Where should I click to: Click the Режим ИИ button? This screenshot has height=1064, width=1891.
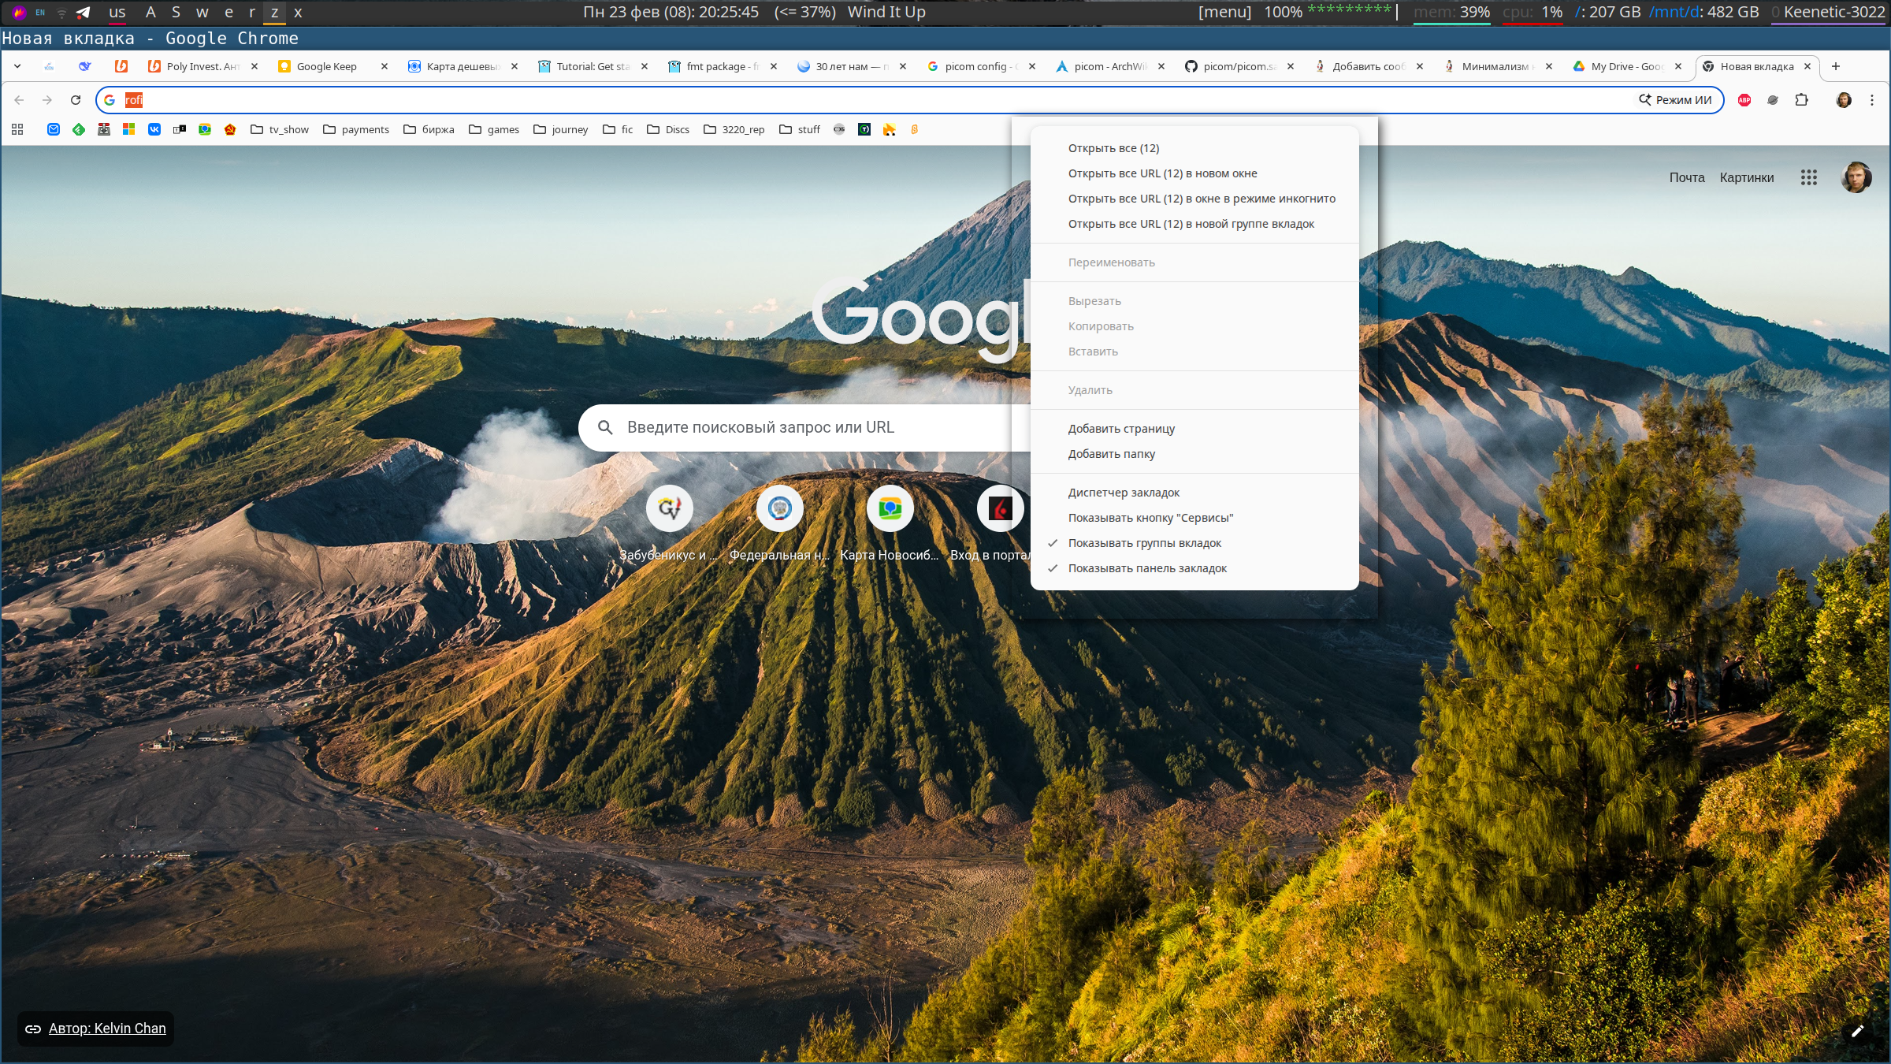tap(1675, 100)
